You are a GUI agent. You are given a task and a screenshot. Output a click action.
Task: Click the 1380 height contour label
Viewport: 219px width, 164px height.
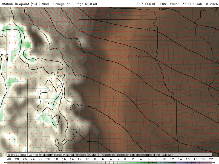click(162, 9)
